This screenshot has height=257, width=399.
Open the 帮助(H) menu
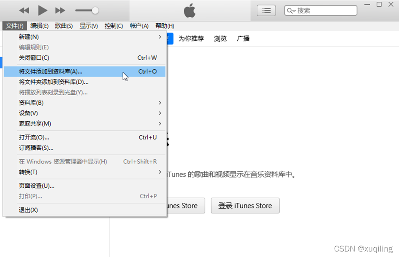(165, 26)
